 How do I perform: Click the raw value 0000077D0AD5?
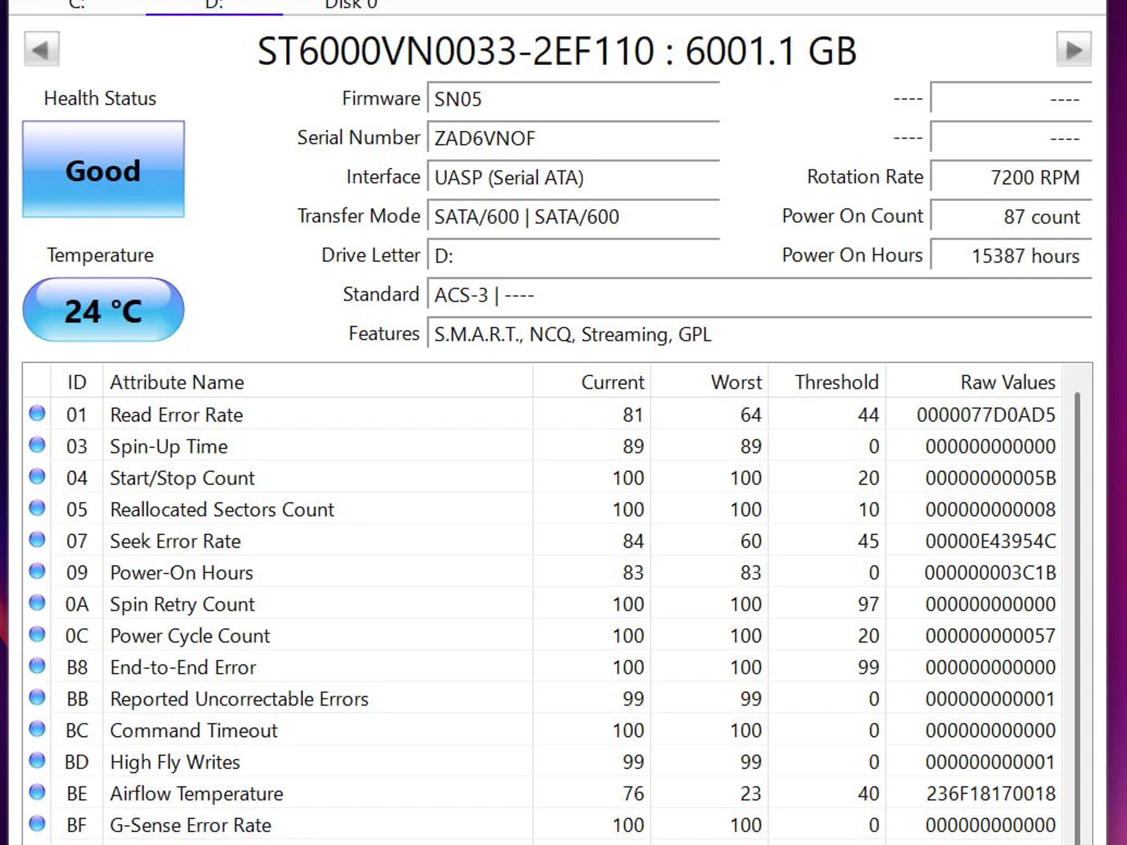pyautogui.click(x=986, y=414)
